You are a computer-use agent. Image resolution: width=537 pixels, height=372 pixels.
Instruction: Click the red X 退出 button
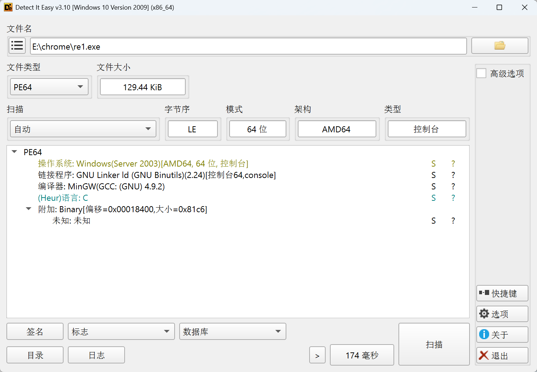pos(502,356)
